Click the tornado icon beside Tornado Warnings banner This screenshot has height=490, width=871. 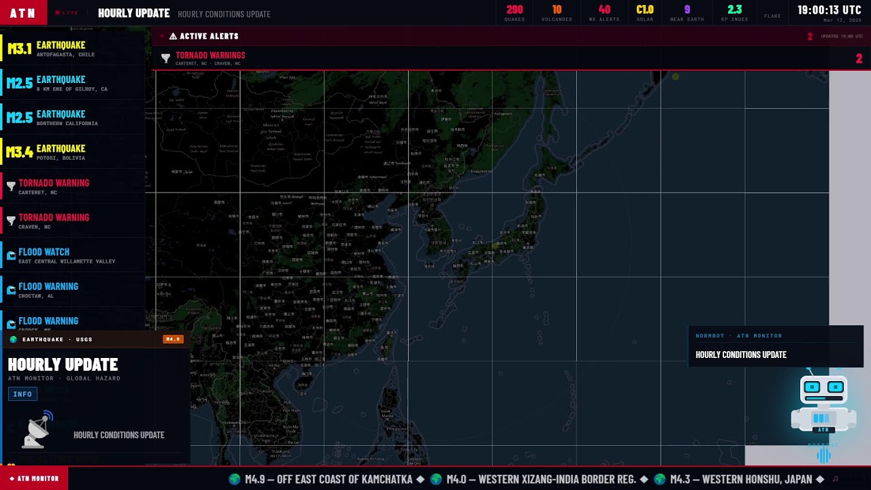point(165,59)
